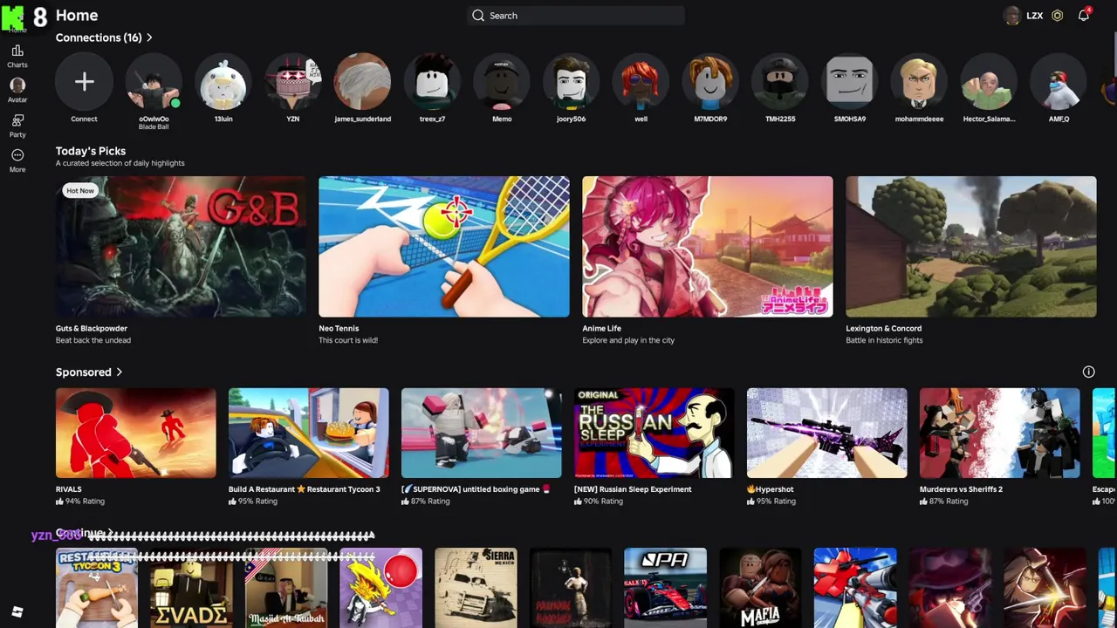Click the Windows icon at bottom left
The height and width of the screenshot is (628, 1117).
pos(17,611)
